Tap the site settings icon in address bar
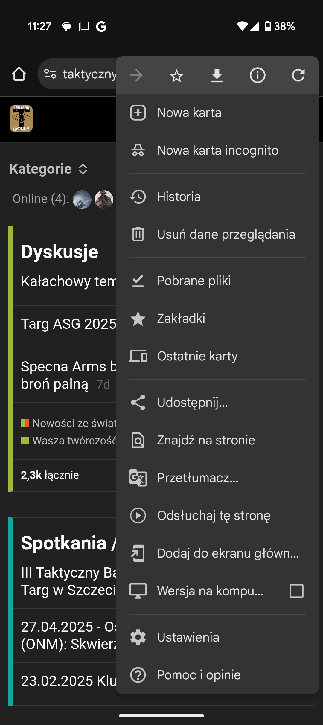This screenshot has width=323, height=725. [x=50, y=74]
